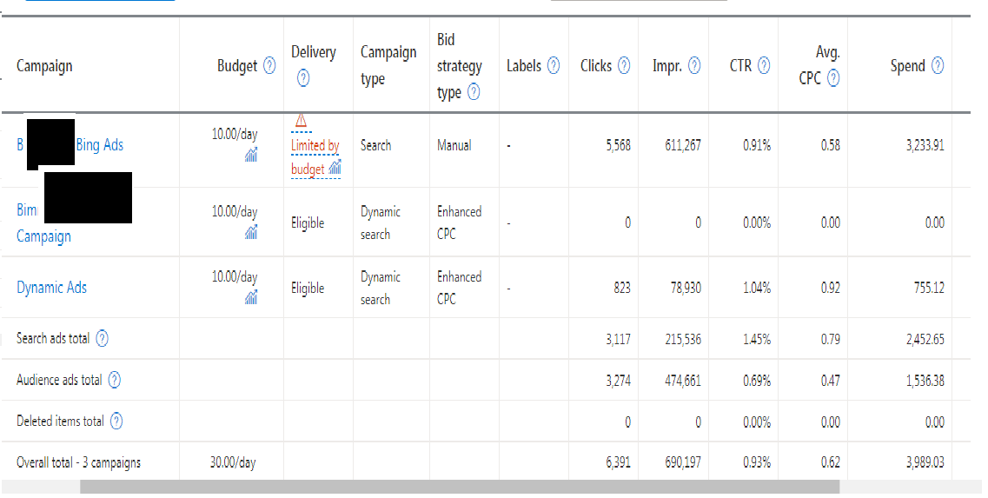Open the Dynamic Ads campaign link
Viewport: 988px width, 498px height.
(51, 288)
